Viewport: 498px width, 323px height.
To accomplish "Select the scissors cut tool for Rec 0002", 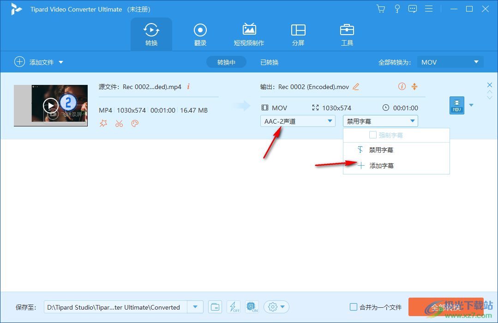I will point(119,123).
